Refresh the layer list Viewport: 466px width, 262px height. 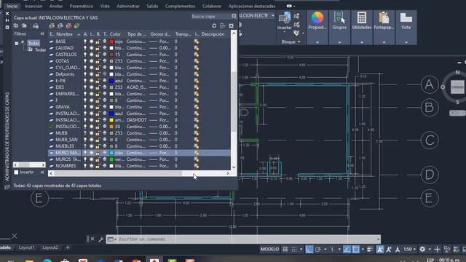pos(214,26)
